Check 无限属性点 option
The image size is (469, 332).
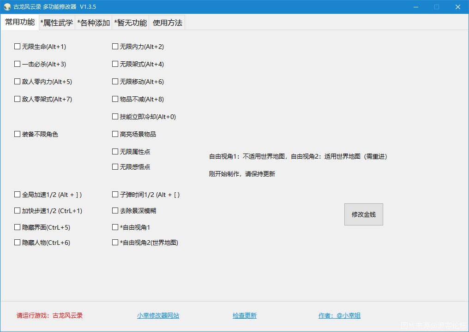coord(115,152)
